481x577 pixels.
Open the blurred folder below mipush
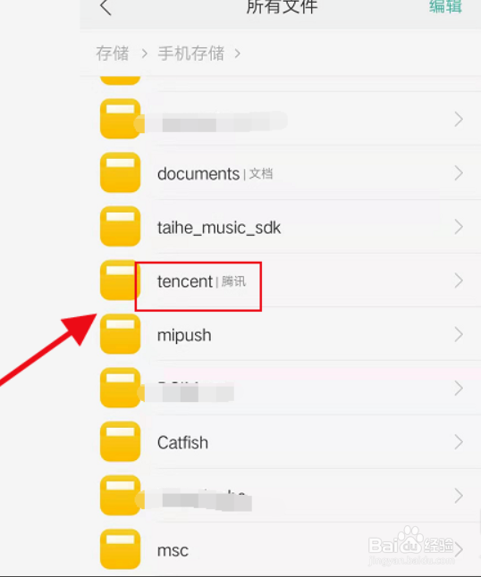click(x=280, y=389)
